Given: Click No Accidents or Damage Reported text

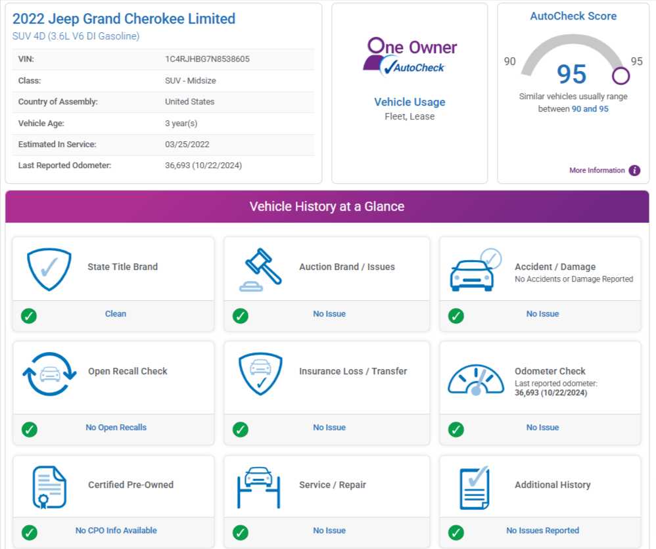Looking at the screenshot, I should [x=574, y=279].
